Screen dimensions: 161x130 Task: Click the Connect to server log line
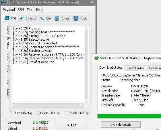pyautogui.click(x=46, y=47)
